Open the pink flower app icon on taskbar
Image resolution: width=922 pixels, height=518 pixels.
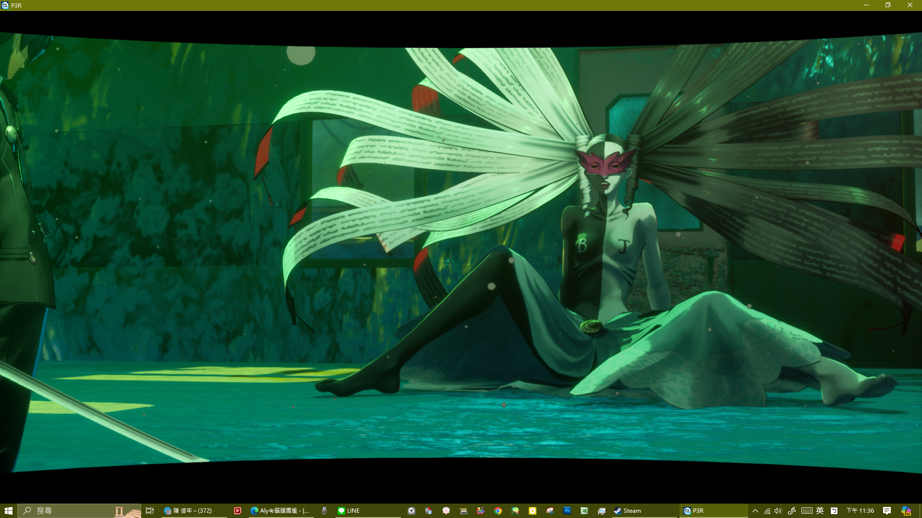pos(446,511)
